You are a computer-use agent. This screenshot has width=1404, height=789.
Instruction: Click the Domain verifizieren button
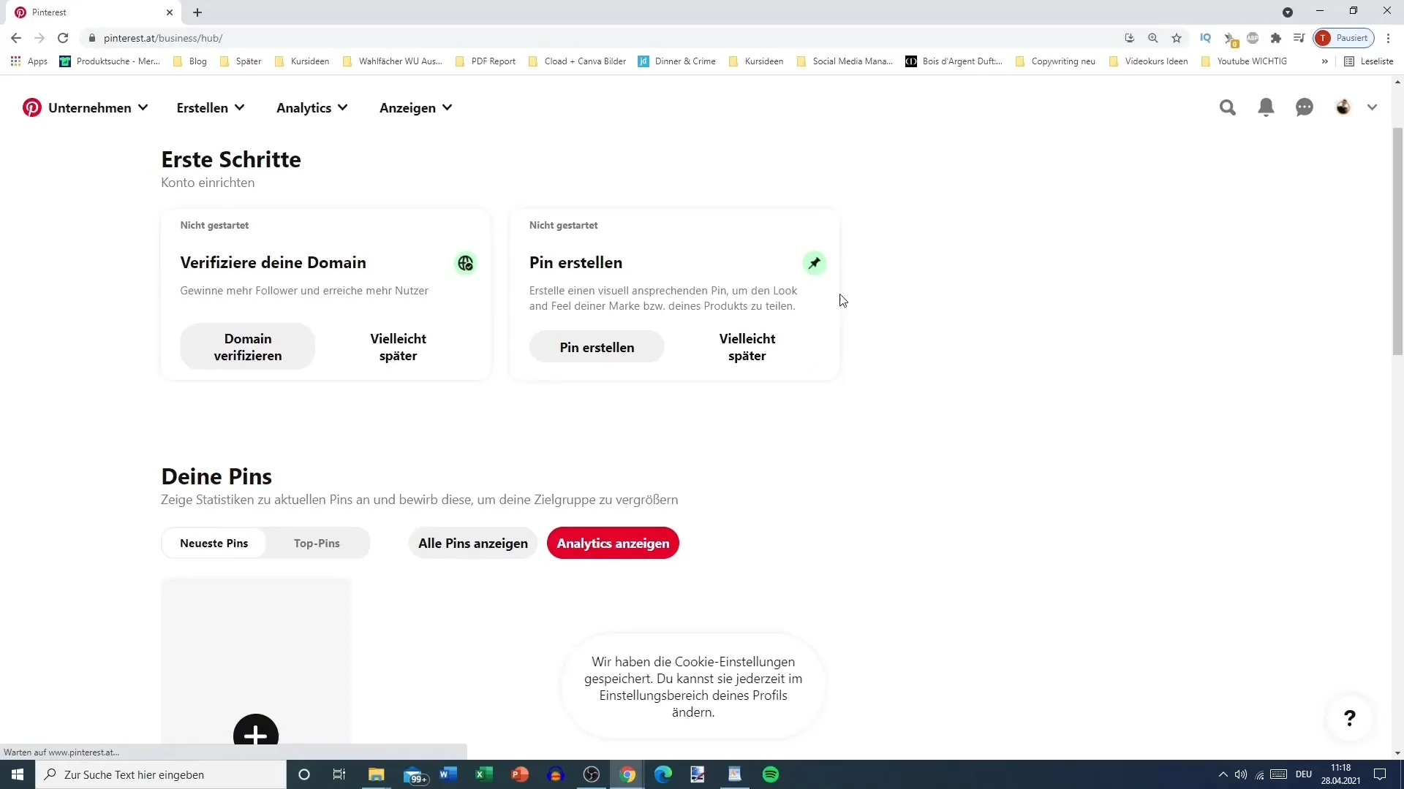[x=249, y=347]
